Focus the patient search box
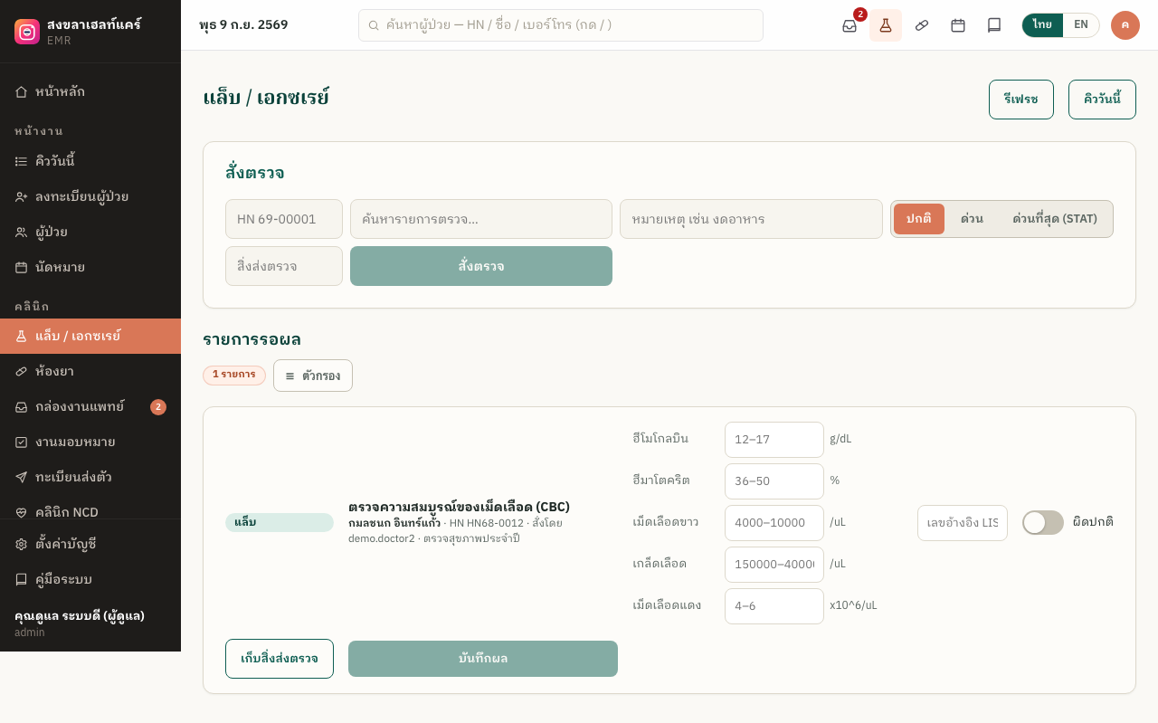The image size is (1158, 723). (x=561, y=25)
